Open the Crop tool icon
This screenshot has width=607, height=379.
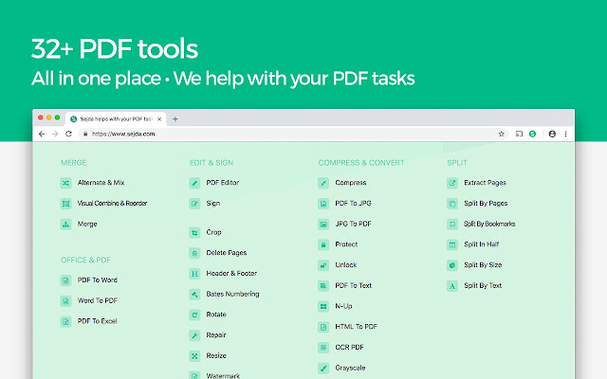(194, 232)
